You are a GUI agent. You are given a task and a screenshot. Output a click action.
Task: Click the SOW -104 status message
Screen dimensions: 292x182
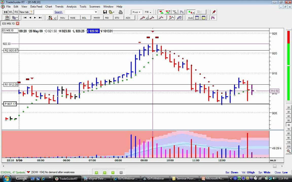tap(53, 172)
